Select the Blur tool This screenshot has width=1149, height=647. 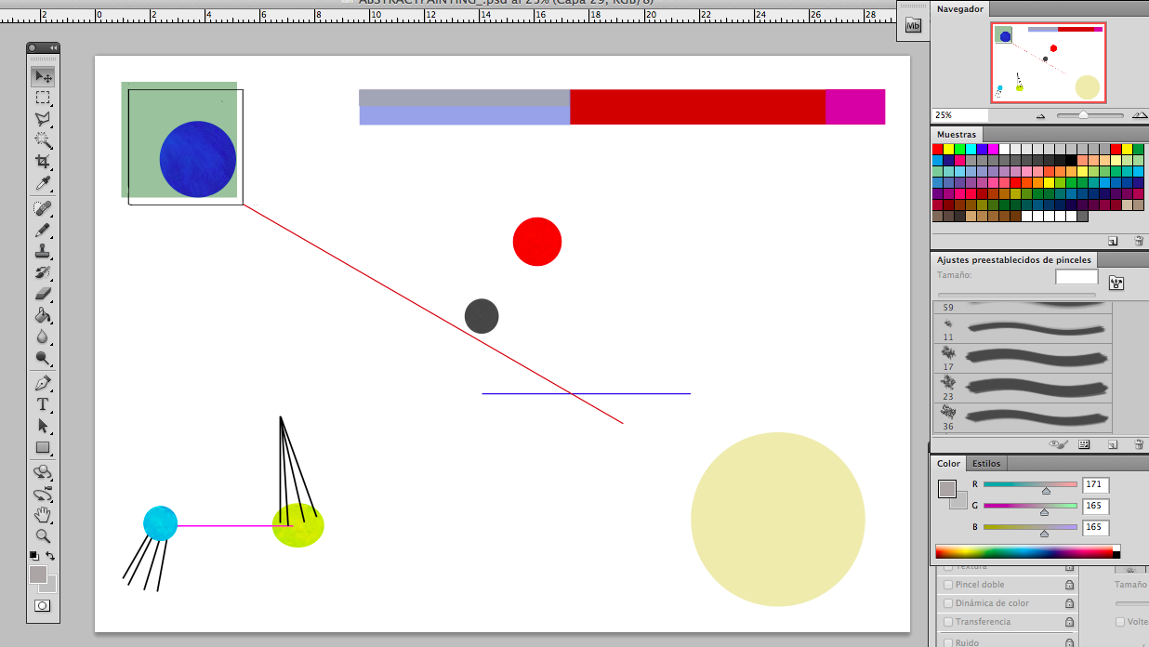(x=43, y=337)
